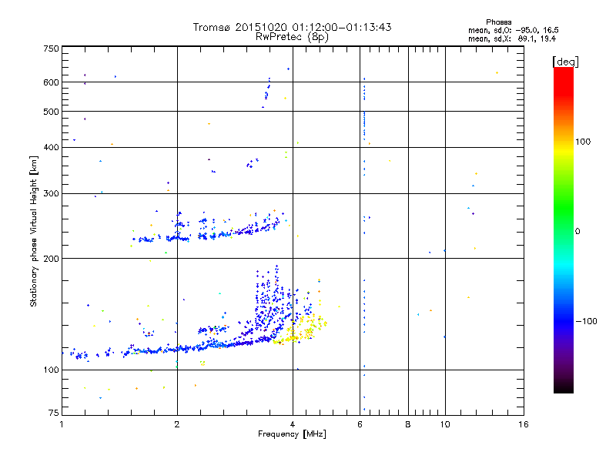Click the '600' height tick label
Screen dimensions: 616x462
coord(51,82)
